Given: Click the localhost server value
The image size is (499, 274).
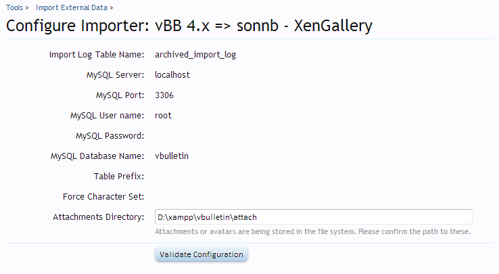Looking at the screenshot, I should [172, 75].
